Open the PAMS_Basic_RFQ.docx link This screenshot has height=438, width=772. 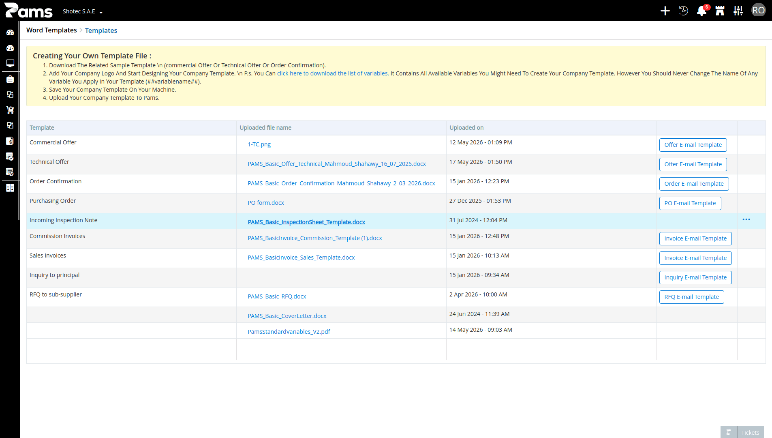[277, 296]
